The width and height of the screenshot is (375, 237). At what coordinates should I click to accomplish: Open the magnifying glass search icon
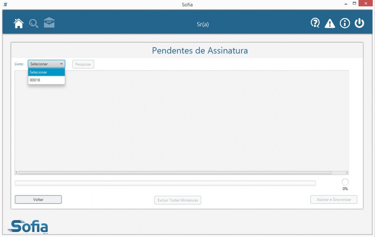tap(34, 24)
